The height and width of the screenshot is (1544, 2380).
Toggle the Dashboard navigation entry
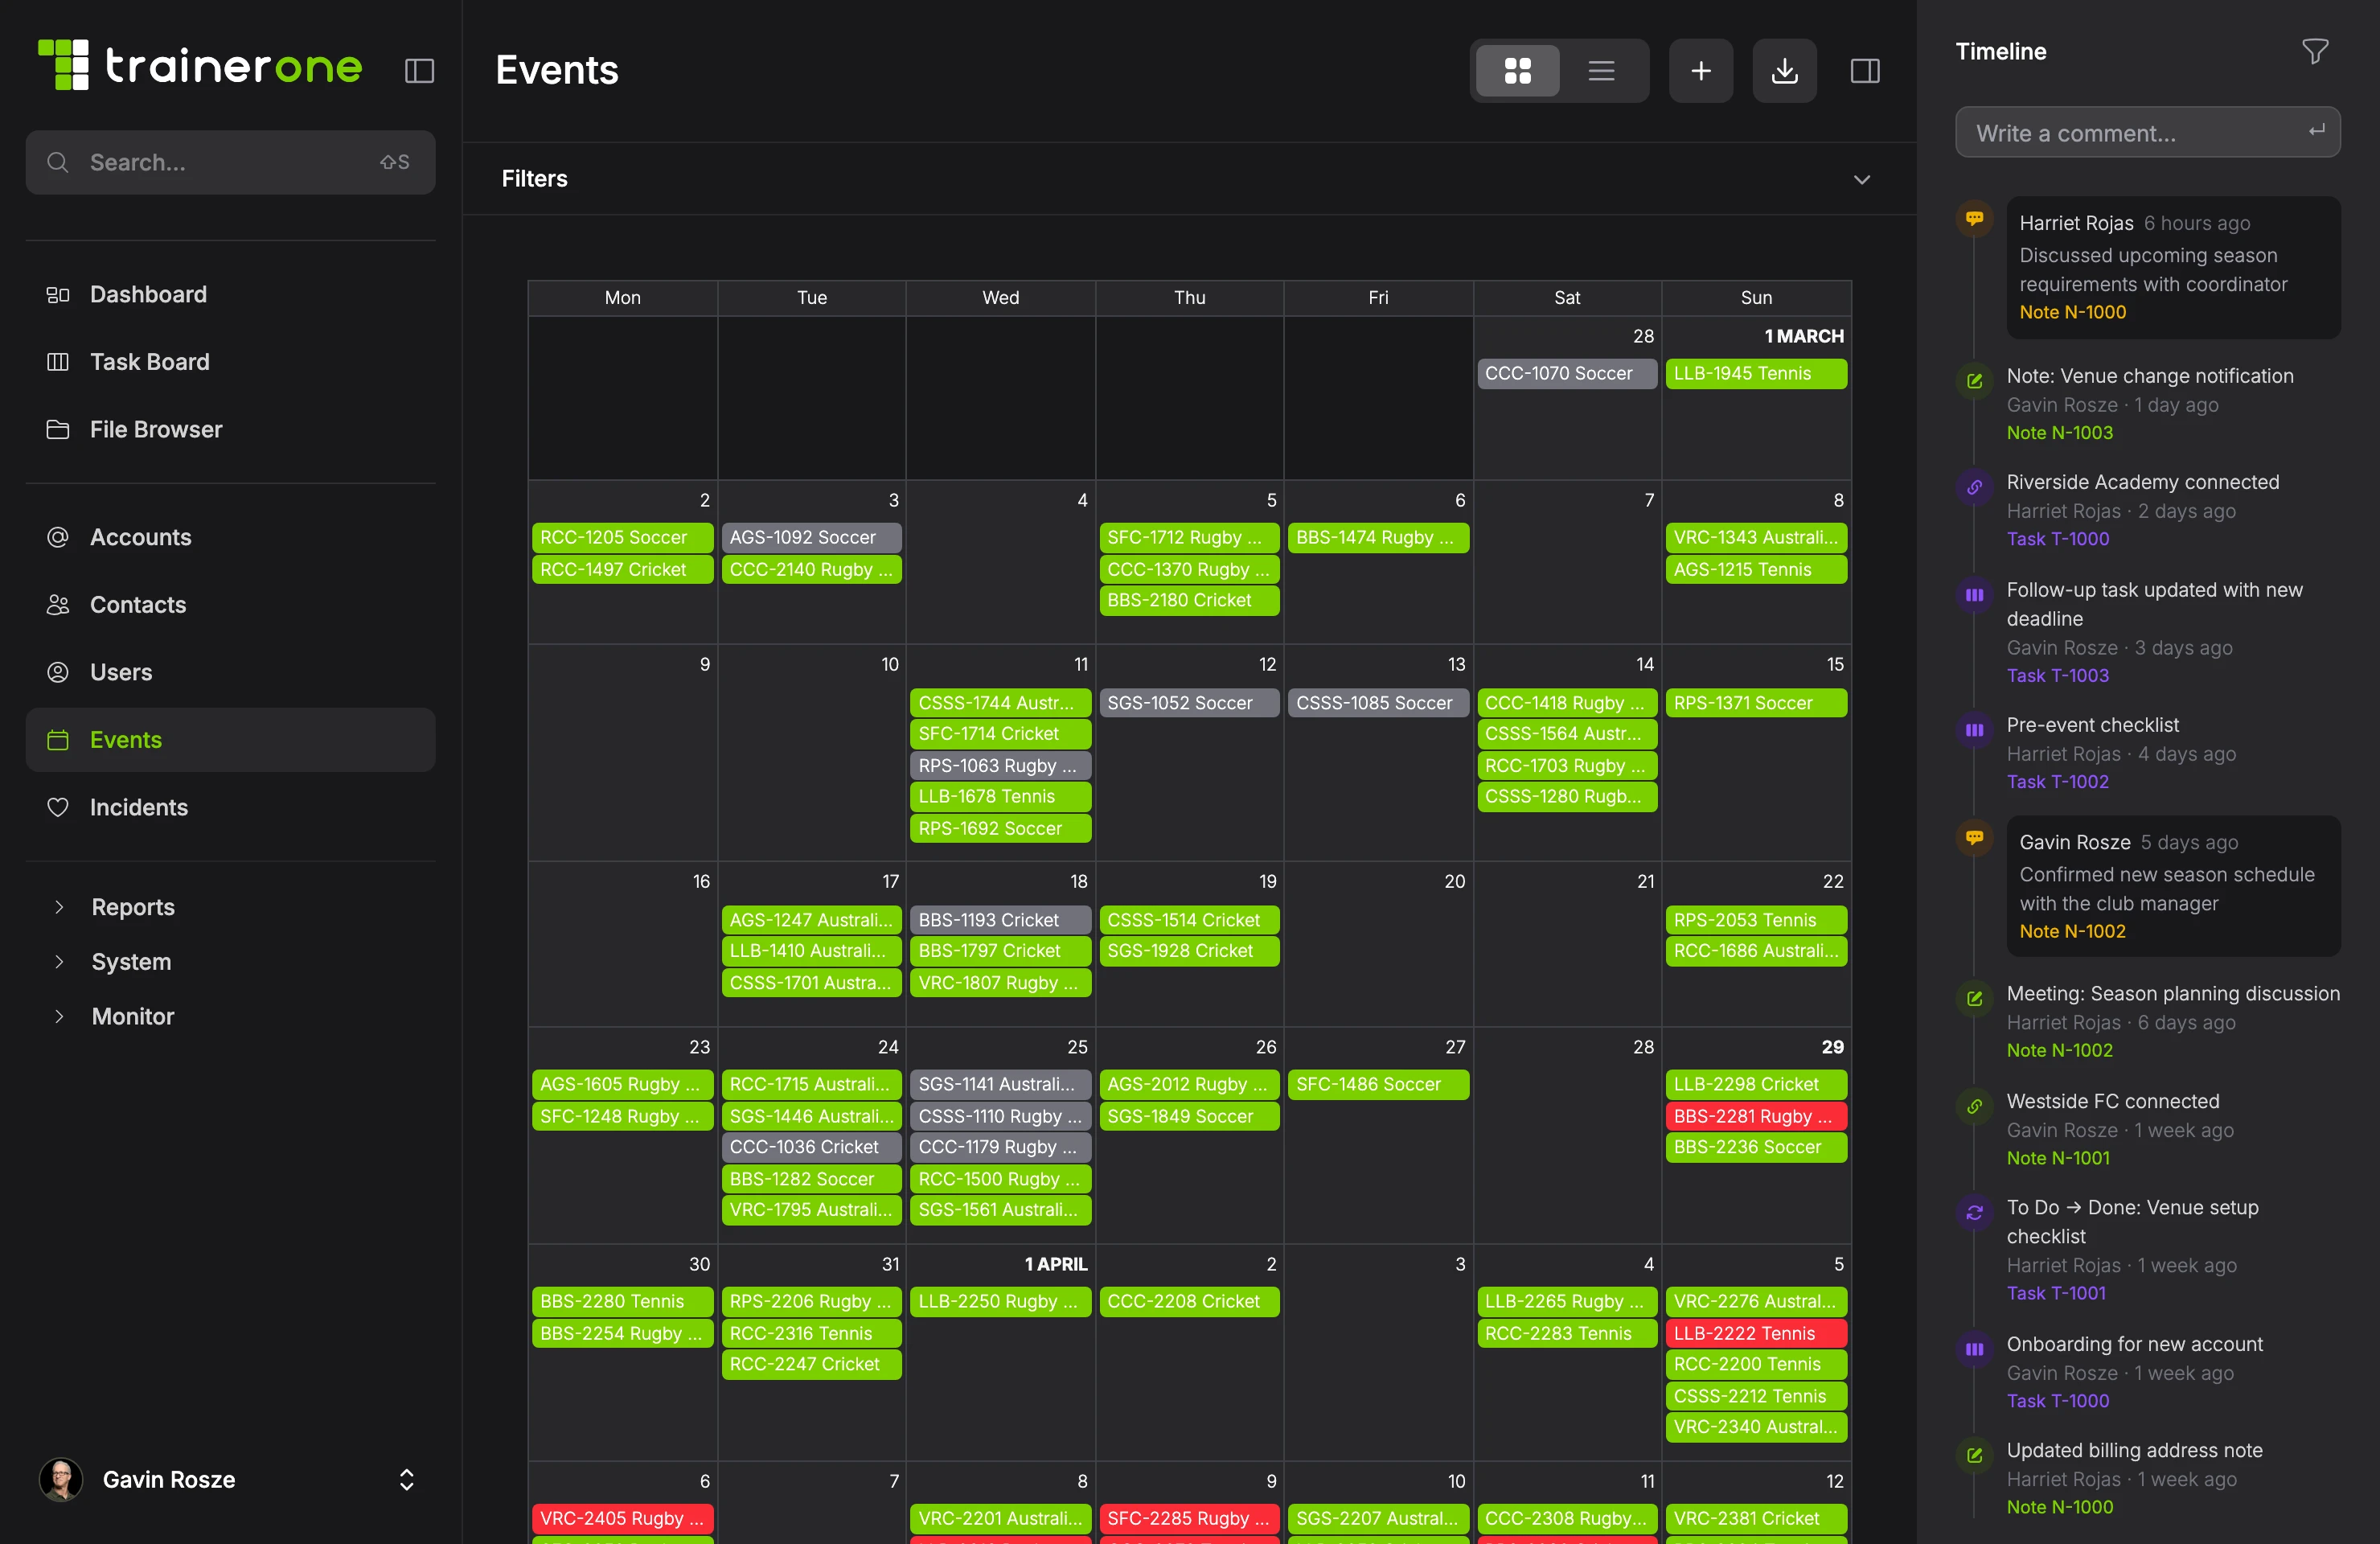click(148, 294)
